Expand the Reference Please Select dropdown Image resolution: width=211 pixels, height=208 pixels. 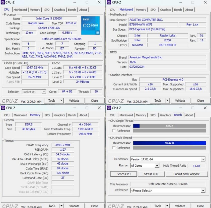[202, 190]
